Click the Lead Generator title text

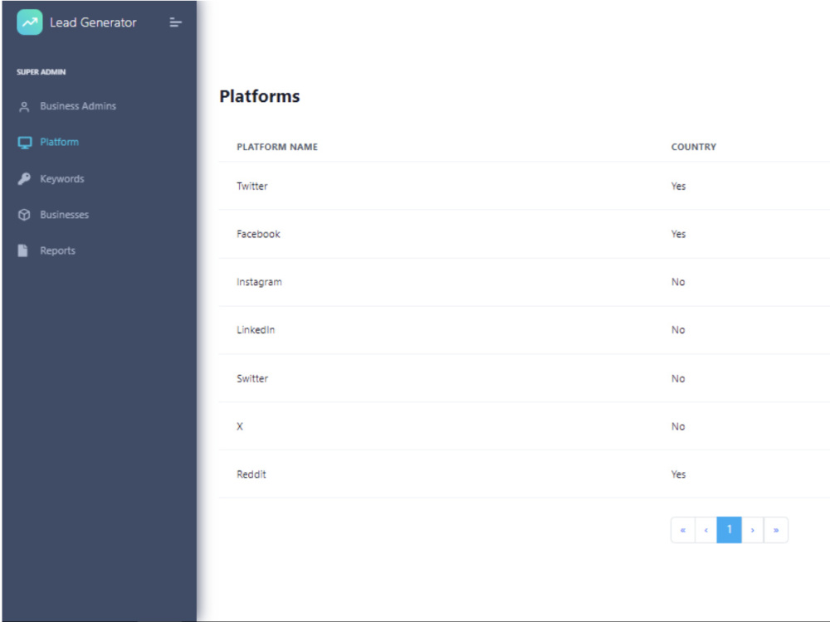click(93, 22)
